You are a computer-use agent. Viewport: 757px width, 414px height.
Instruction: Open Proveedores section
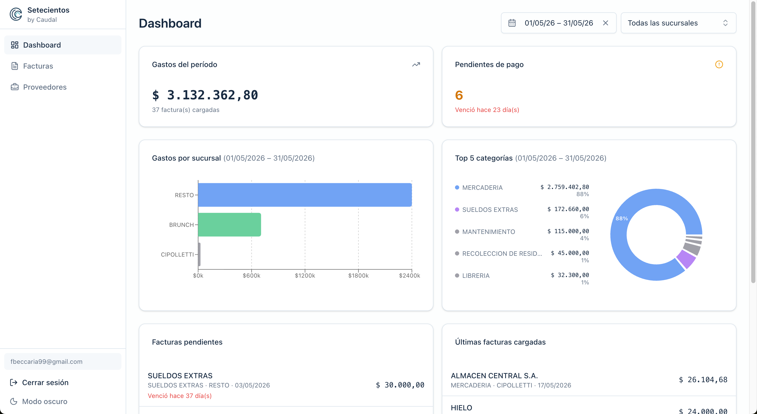[63, 87]
